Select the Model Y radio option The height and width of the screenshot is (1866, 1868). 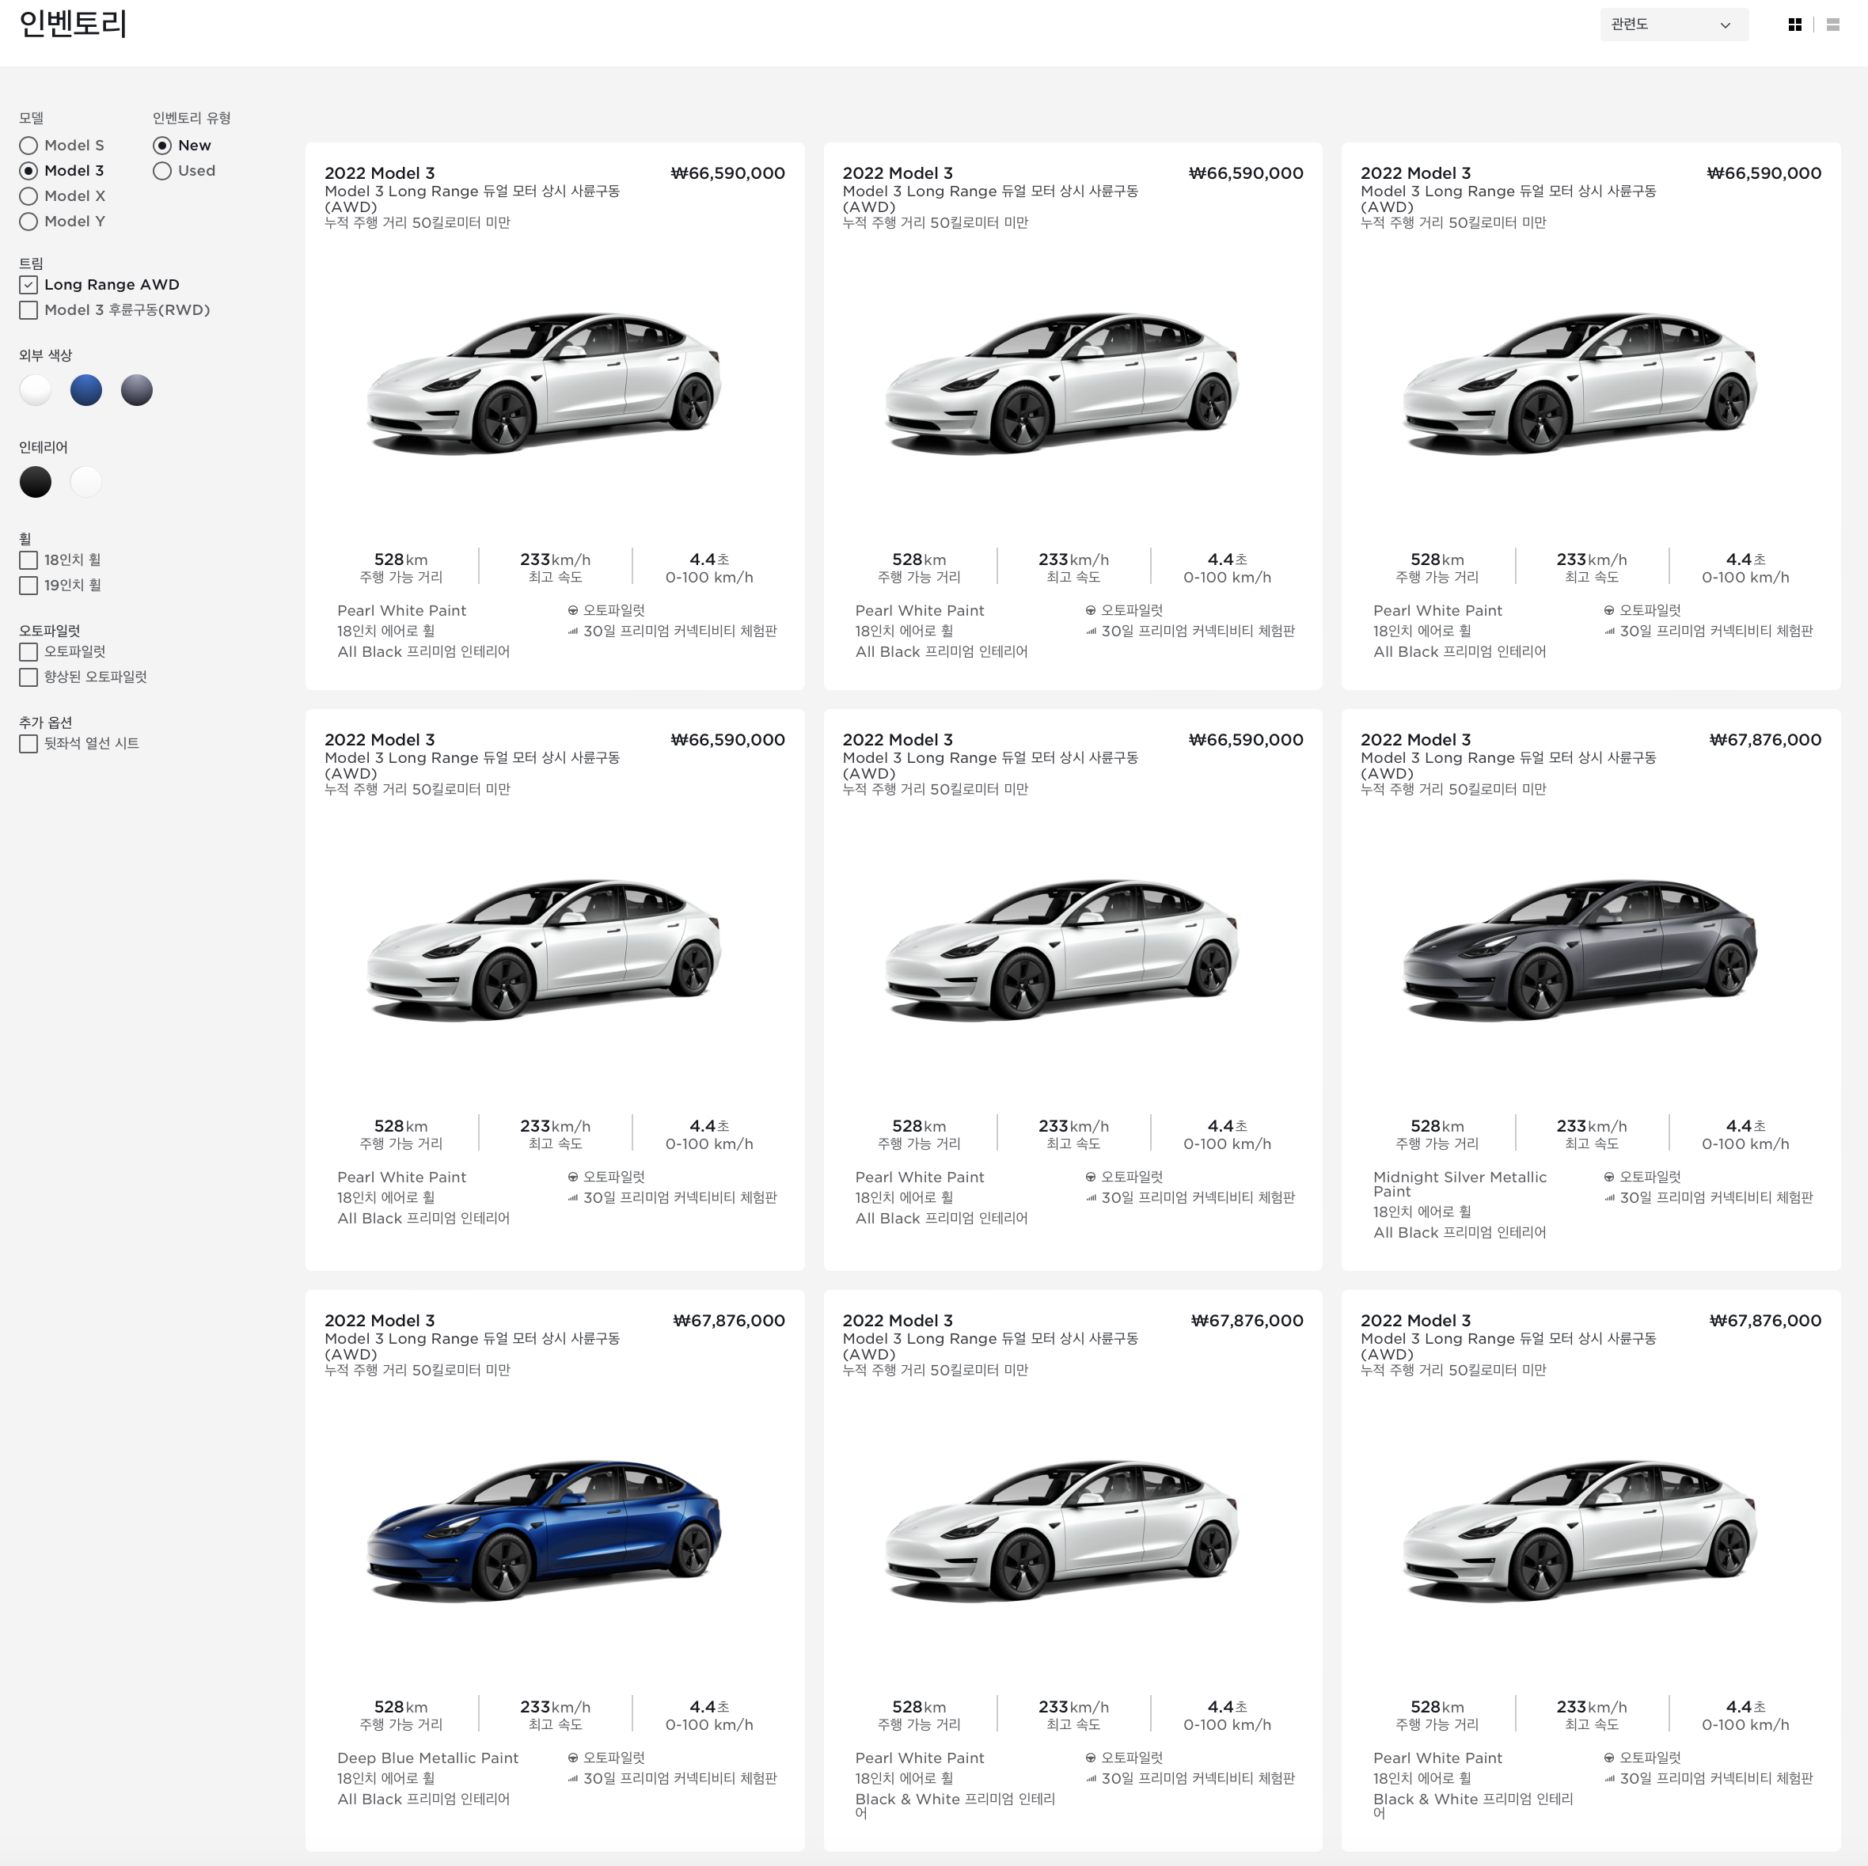point(29,222)
